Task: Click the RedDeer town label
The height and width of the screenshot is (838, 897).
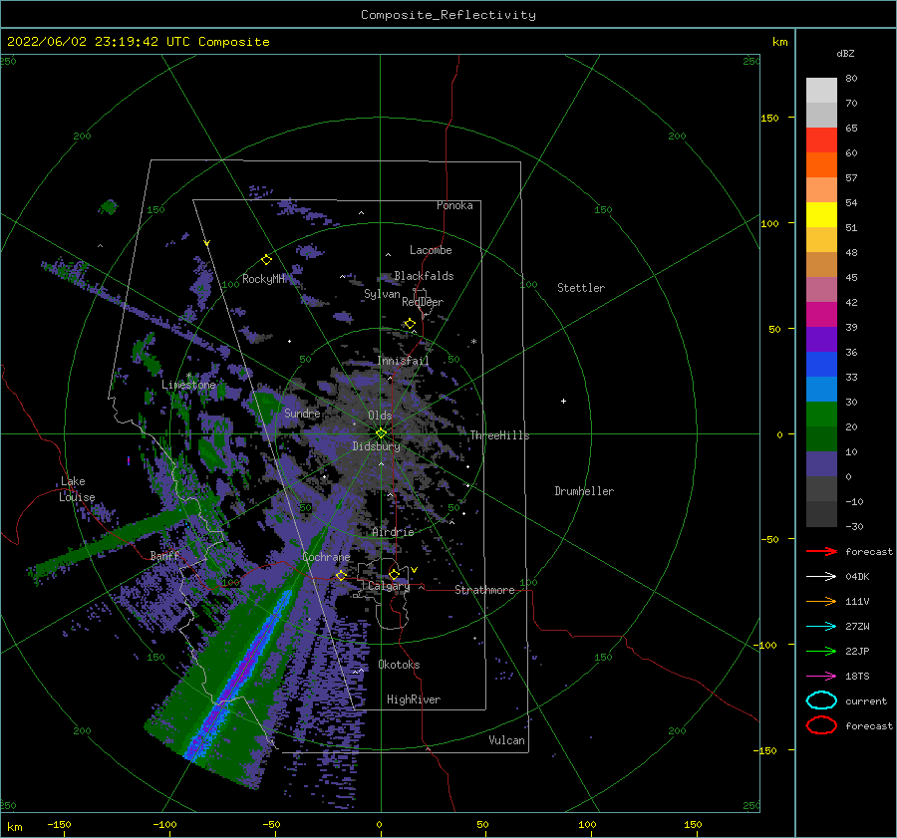Action: coord(423,302)
